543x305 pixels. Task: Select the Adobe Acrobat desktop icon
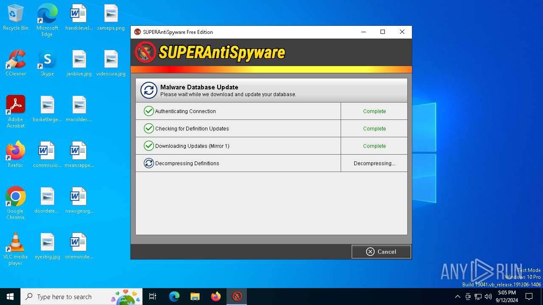point(16,112)
